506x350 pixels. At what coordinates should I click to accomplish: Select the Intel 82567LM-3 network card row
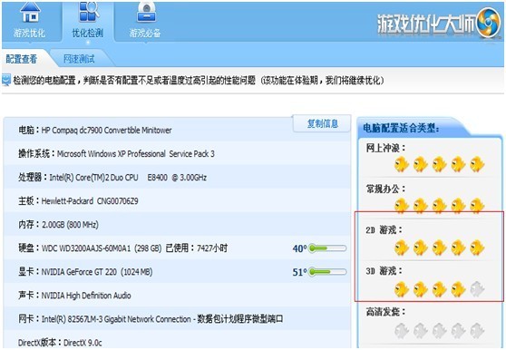point(177,318)
